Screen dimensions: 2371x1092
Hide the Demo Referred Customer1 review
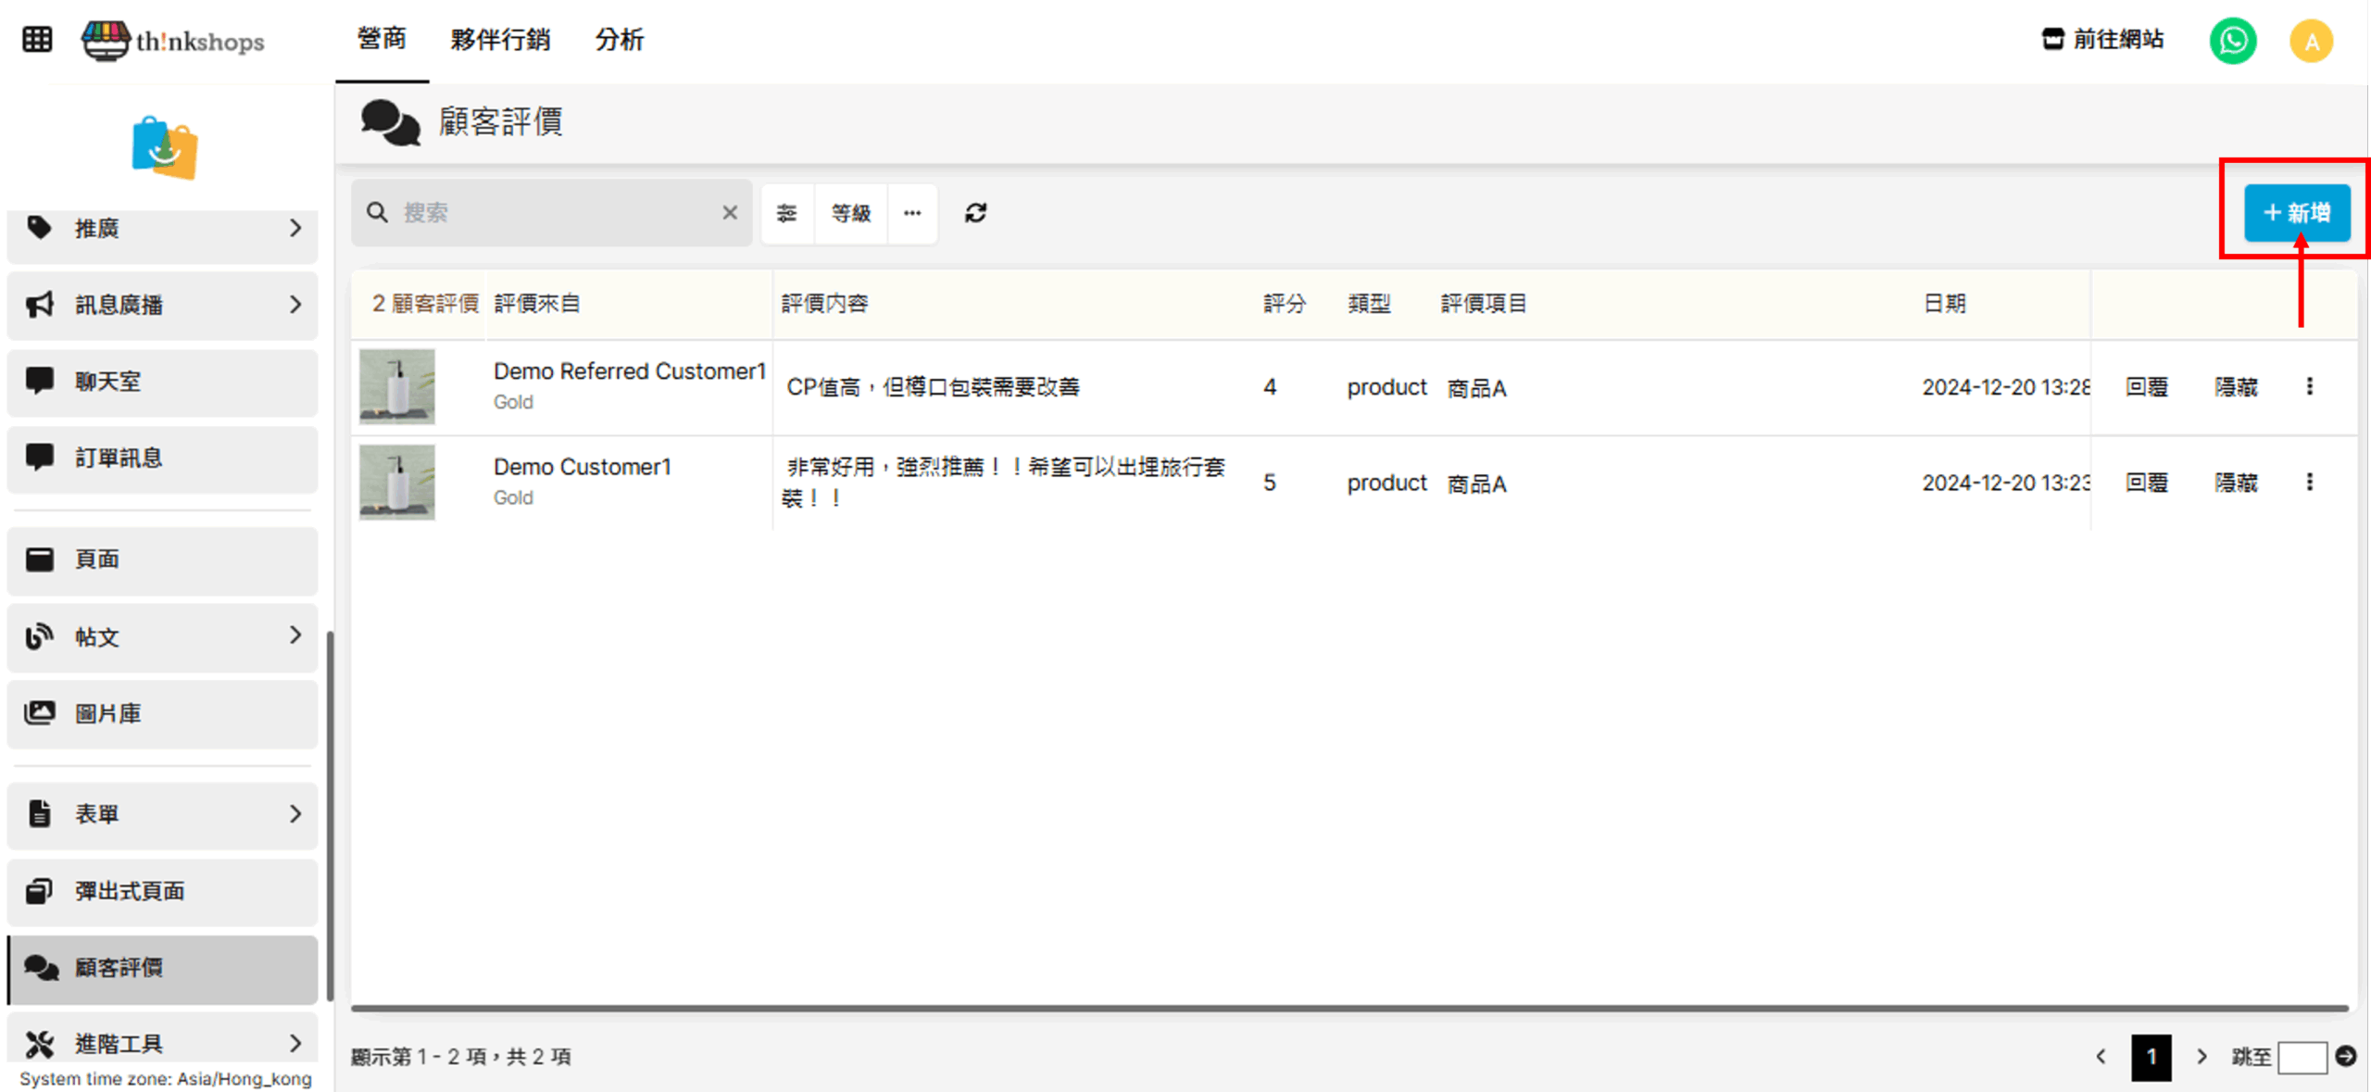2235,387
